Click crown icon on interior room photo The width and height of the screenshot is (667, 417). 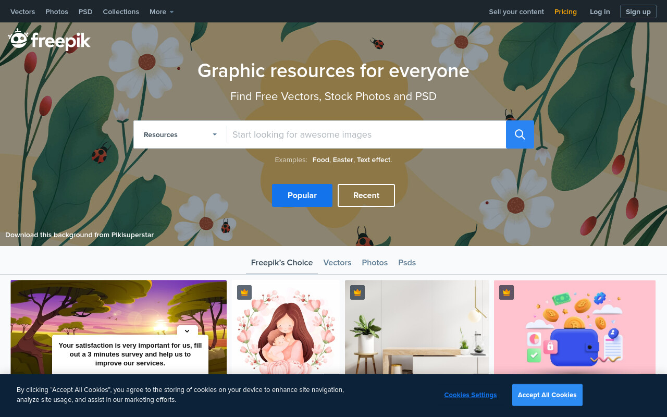point(357,292)
